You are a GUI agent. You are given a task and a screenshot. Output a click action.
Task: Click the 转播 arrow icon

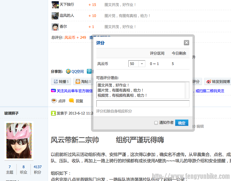[56, 81]
